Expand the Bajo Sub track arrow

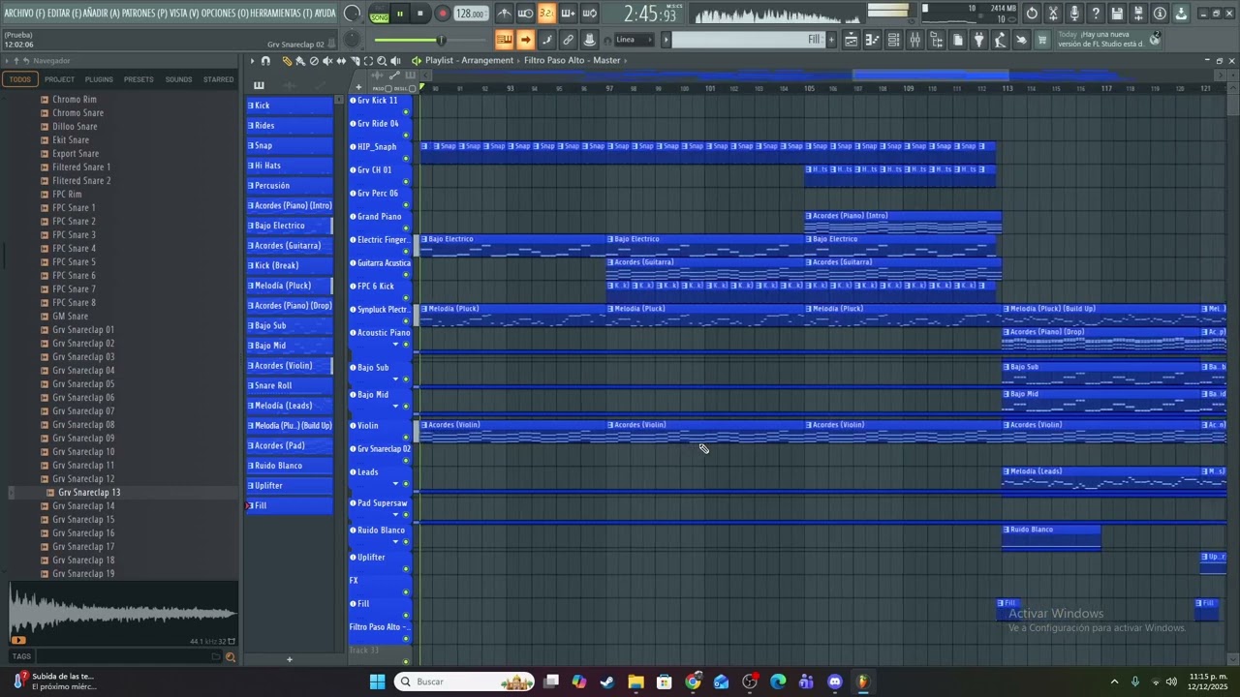(x=395, y=379)
